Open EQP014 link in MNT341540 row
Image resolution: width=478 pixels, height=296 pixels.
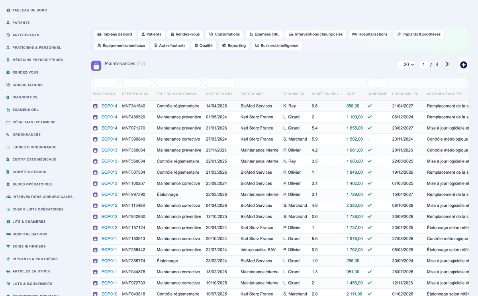(110, 106)
